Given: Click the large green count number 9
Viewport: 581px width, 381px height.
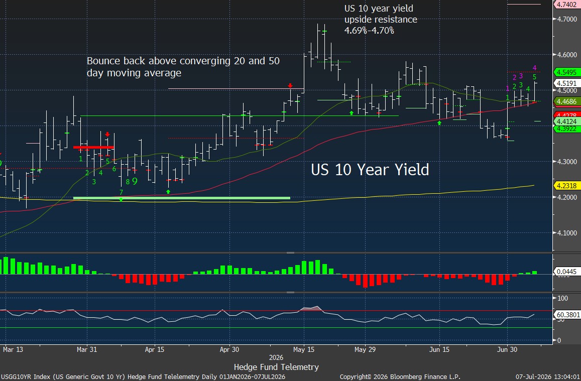Looking at the screenshot, I should pos(135,181).
